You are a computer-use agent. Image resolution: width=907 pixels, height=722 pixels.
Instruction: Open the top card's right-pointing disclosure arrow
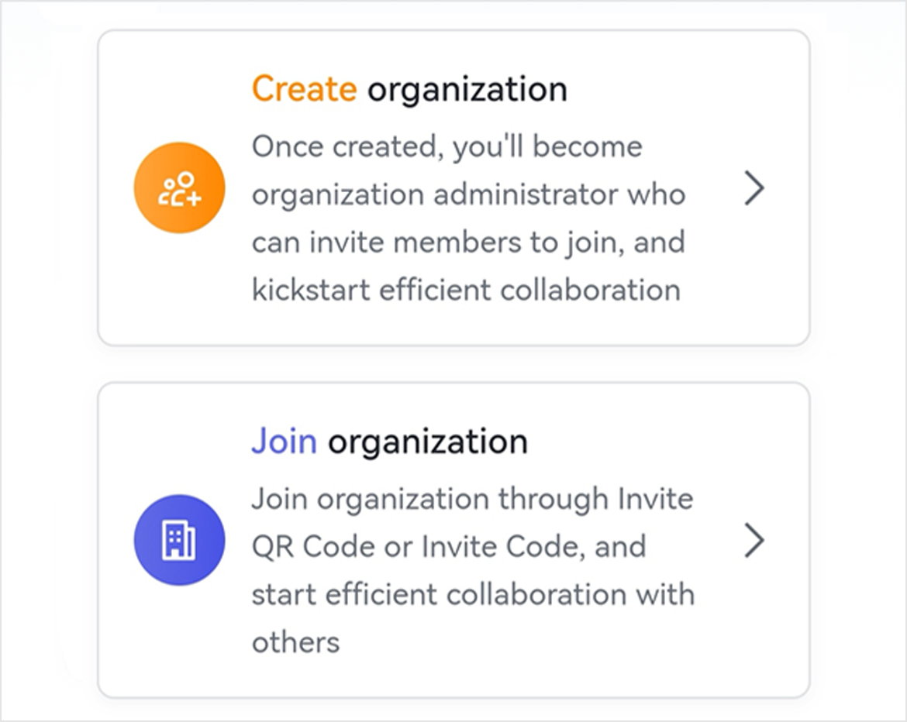(753, 188)
